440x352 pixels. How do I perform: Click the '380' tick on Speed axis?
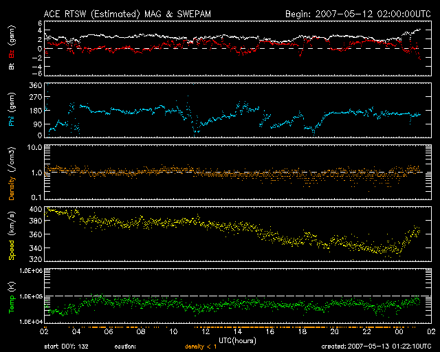pyautogui.click(x=36, y=221)
